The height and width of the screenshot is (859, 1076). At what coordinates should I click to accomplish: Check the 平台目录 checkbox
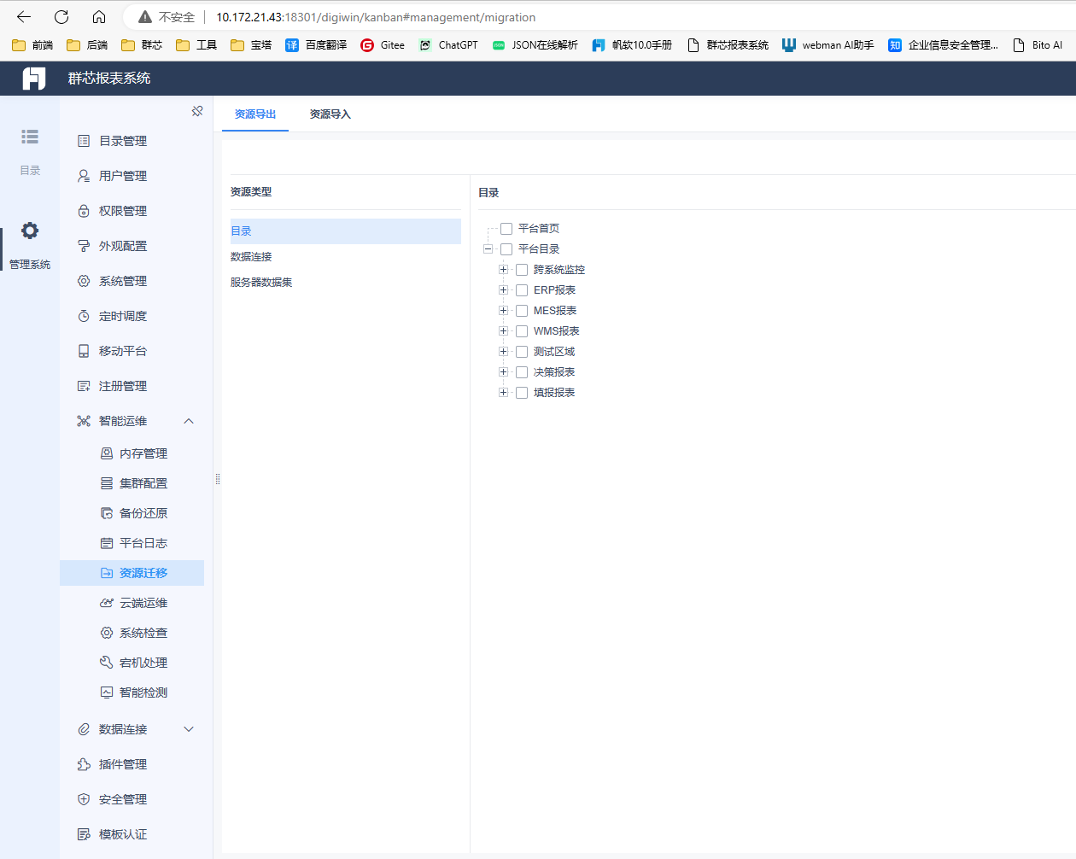tap(506, 249)
